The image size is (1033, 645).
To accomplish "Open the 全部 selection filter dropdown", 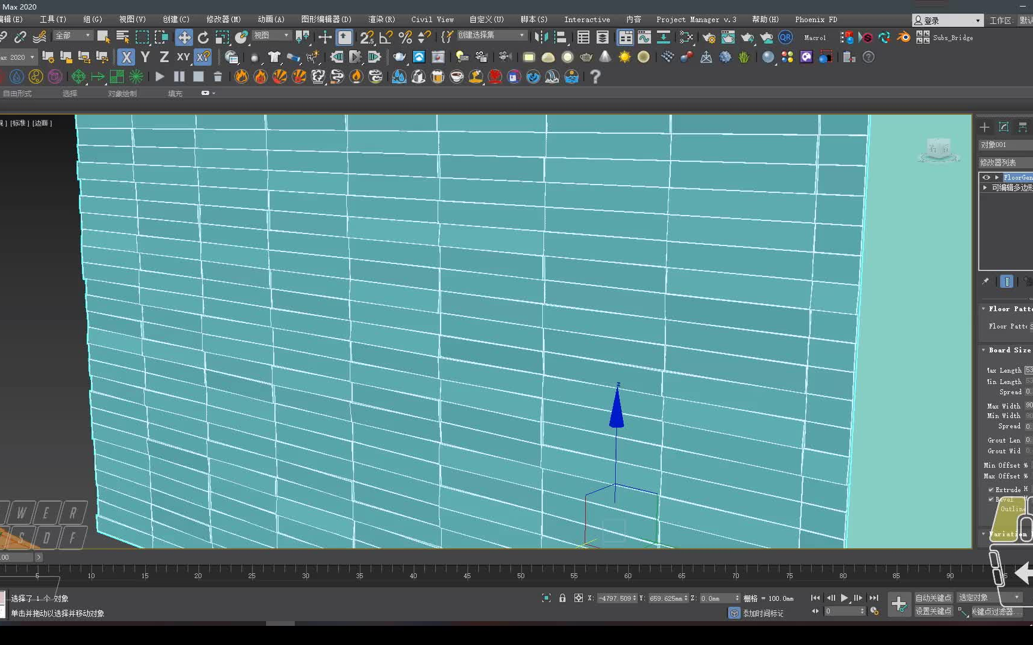I will click(72, 36).
